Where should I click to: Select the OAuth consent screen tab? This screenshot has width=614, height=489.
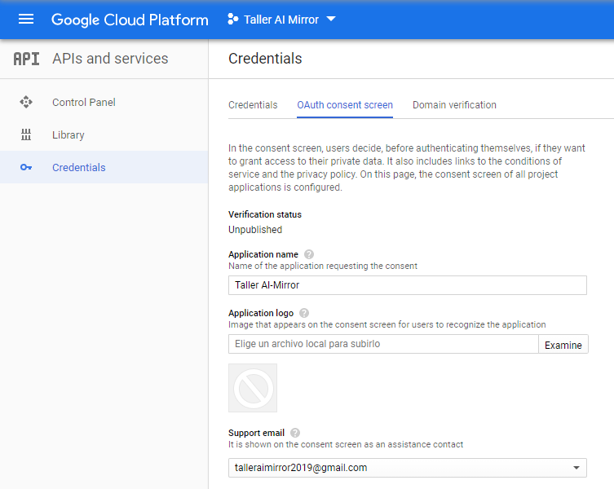[345, 105]
